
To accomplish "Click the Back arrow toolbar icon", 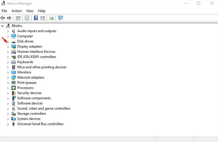I will tap(3, 18).
